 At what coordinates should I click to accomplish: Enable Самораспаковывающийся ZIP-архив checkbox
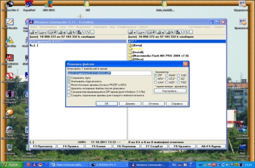click(69, 92)
